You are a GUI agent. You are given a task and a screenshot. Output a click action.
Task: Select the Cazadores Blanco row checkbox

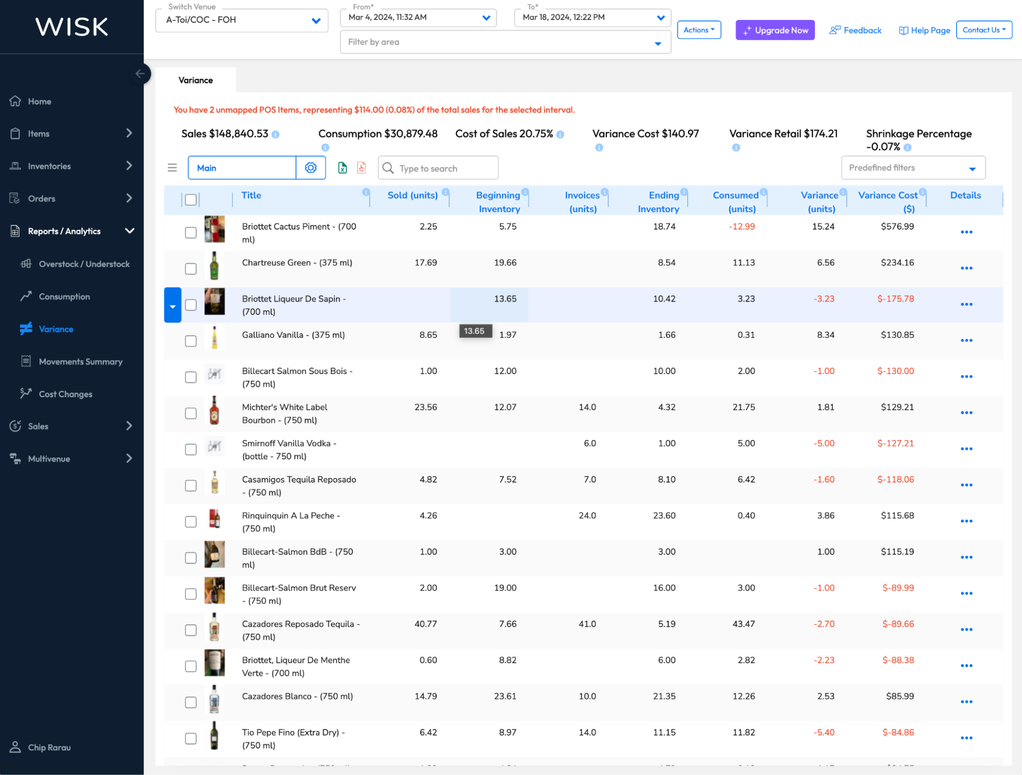point(191,702)
